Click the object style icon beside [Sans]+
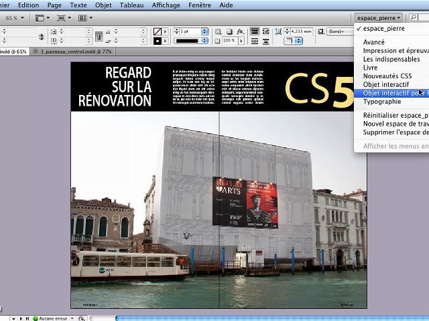This screenshot has width=429, height=321. coord(321,31)
